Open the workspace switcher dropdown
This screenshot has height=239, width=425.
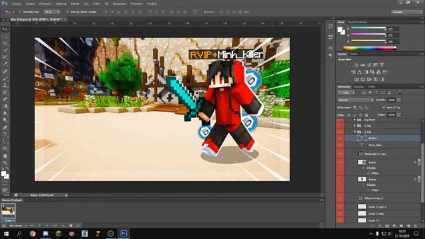406,12
